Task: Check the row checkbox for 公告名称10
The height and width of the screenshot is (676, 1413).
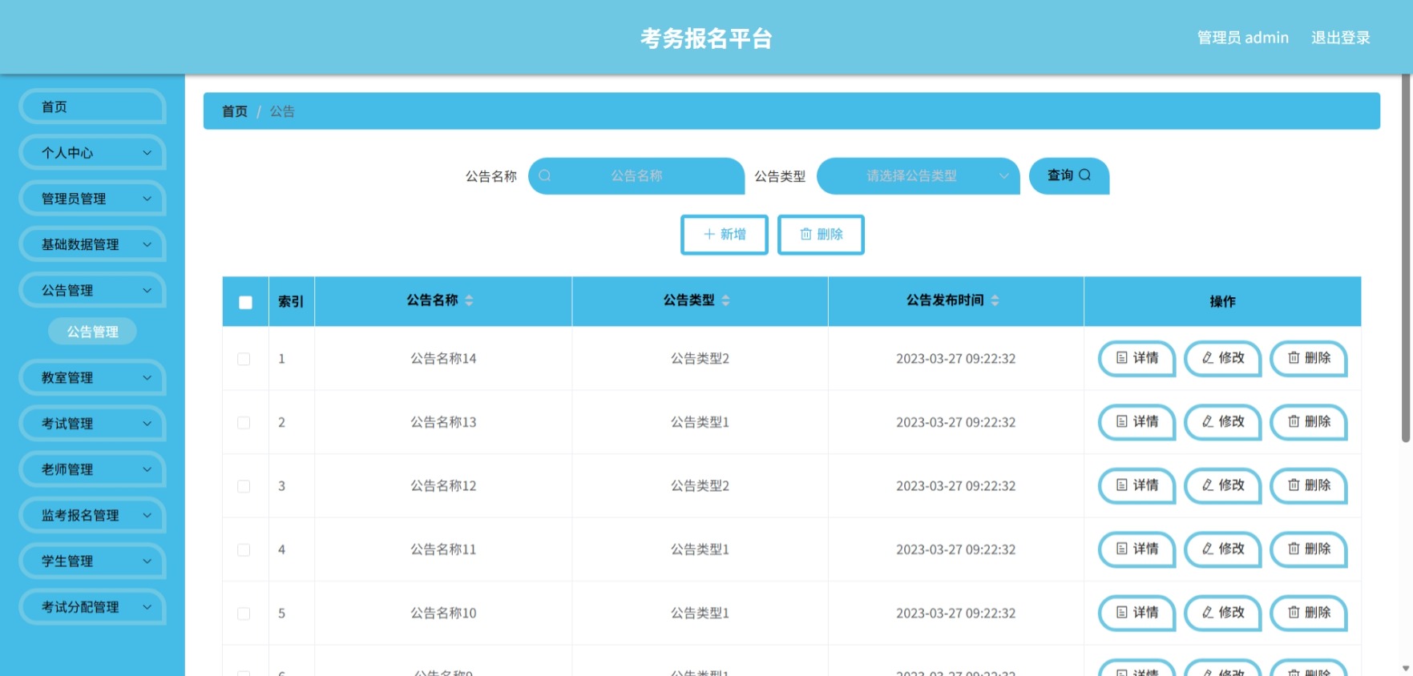Action: (244, 614)
